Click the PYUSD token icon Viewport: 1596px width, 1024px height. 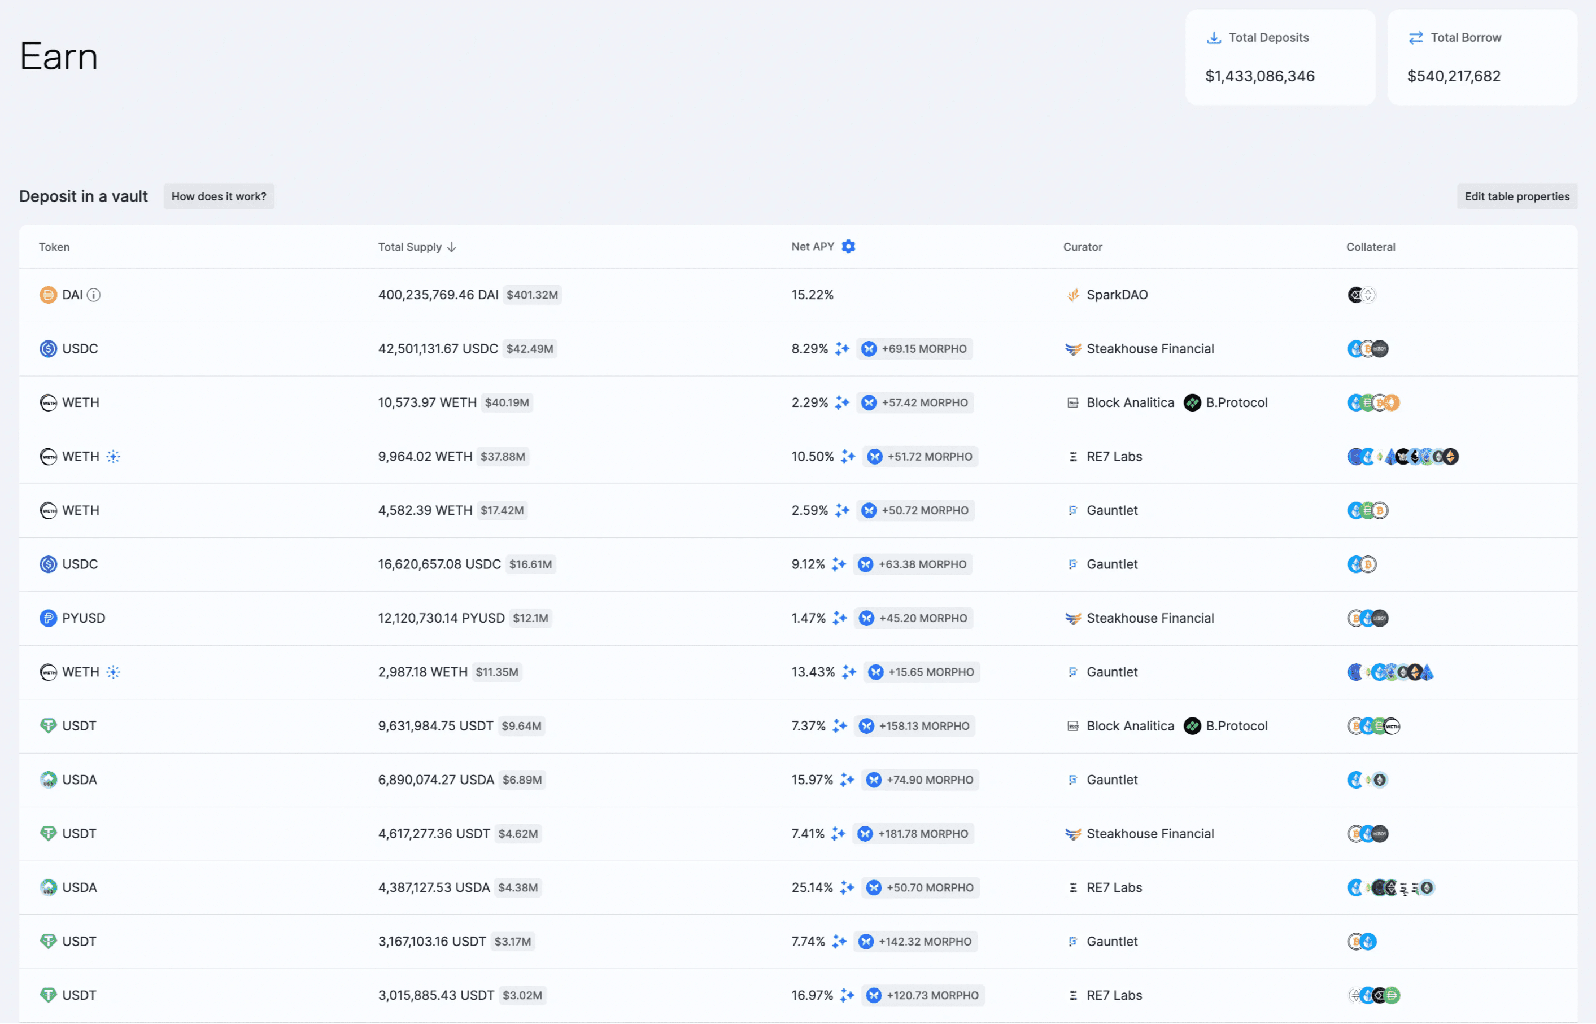pyautogui.click(x=48, y=618)
